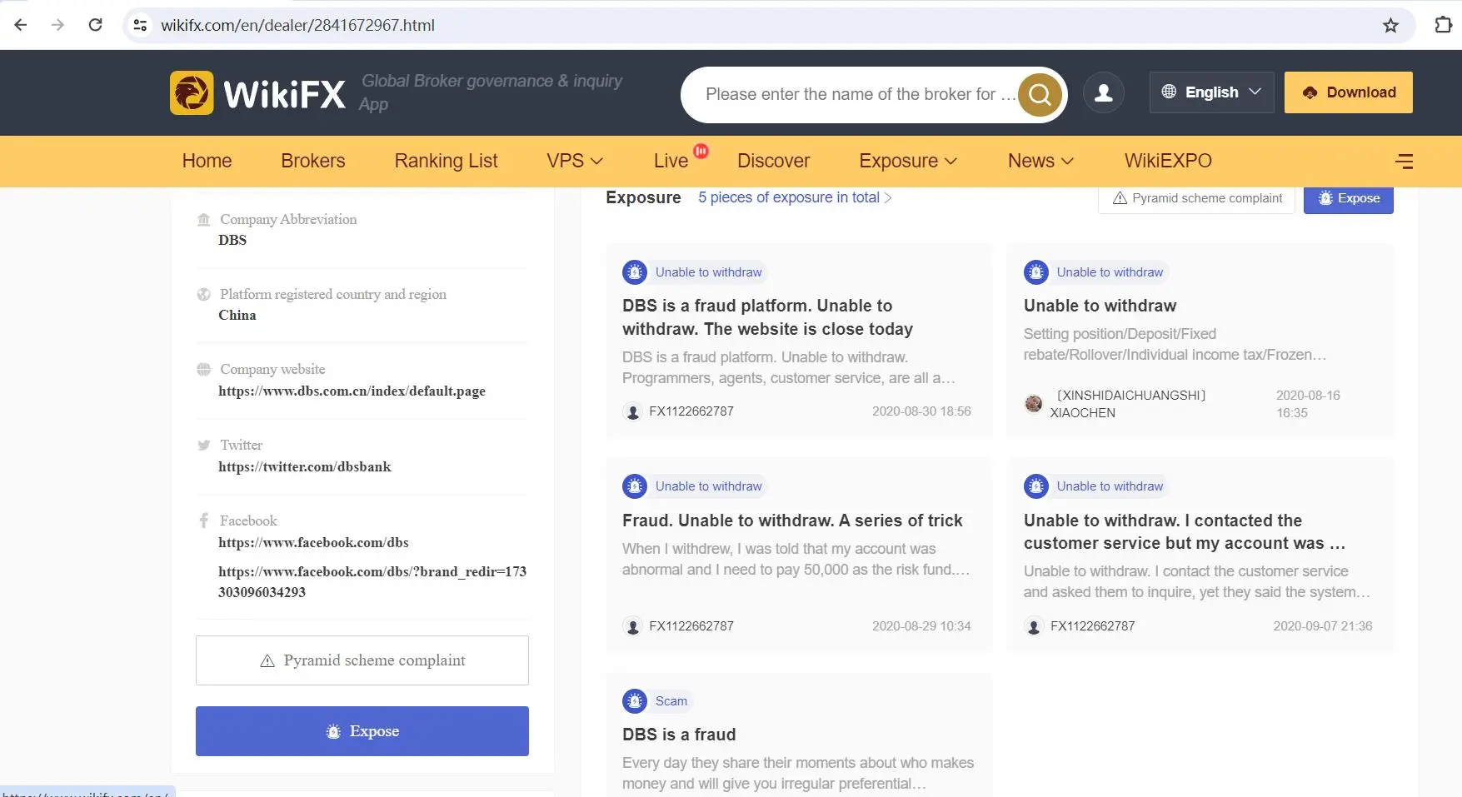1462x797 pixels.
Task: Expand the VPS menu
Action: [575, 161]
